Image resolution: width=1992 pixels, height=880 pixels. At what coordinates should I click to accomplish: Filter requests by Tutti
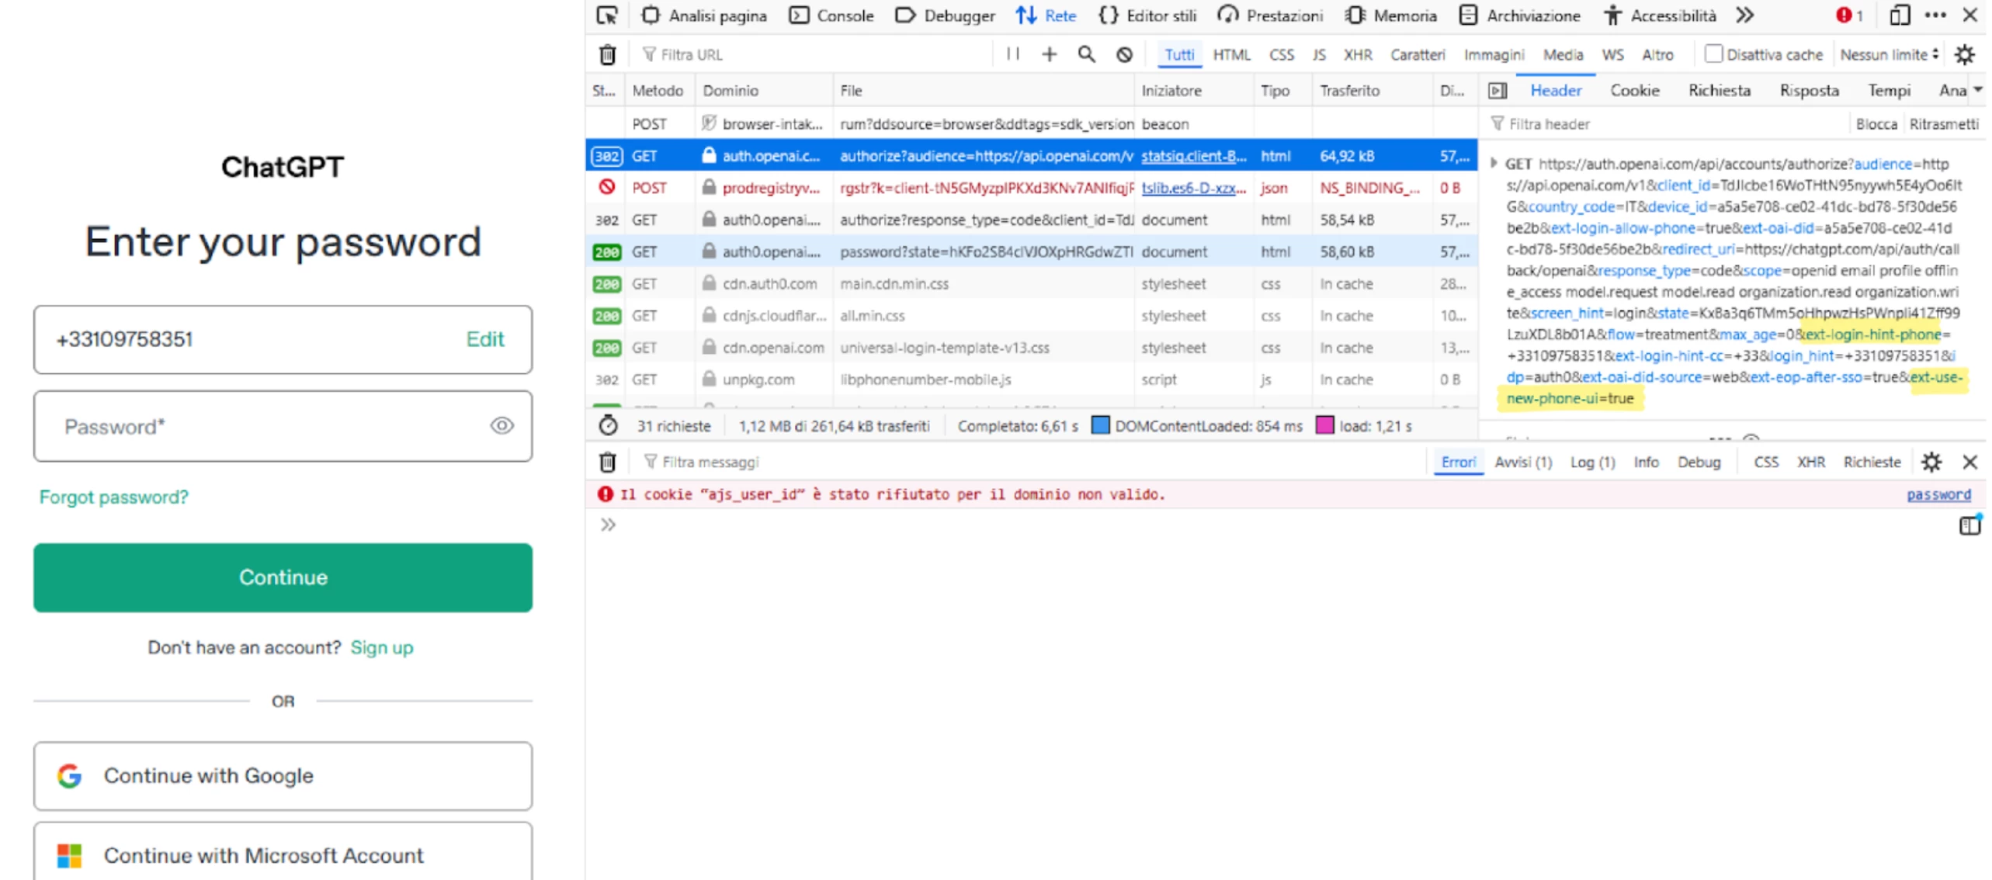pyautogui.click(x=1178, y=55)
